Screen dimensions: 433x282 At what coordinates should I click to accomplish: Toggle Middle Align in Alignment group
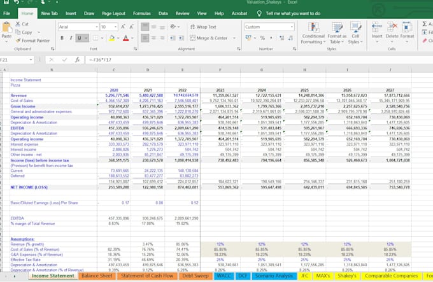[154, 27]
